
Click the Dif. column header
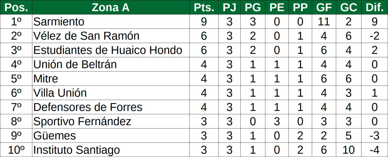[374, 8]
